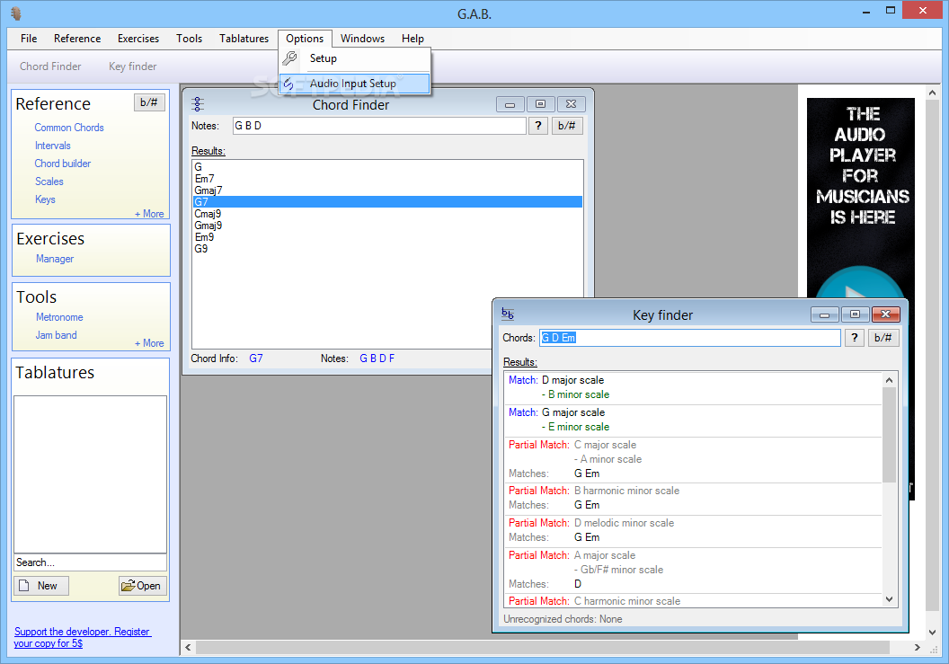The height and width of the screenshot is (664, 949).
Task: Open the Common Chords reference
Action: 69,128
